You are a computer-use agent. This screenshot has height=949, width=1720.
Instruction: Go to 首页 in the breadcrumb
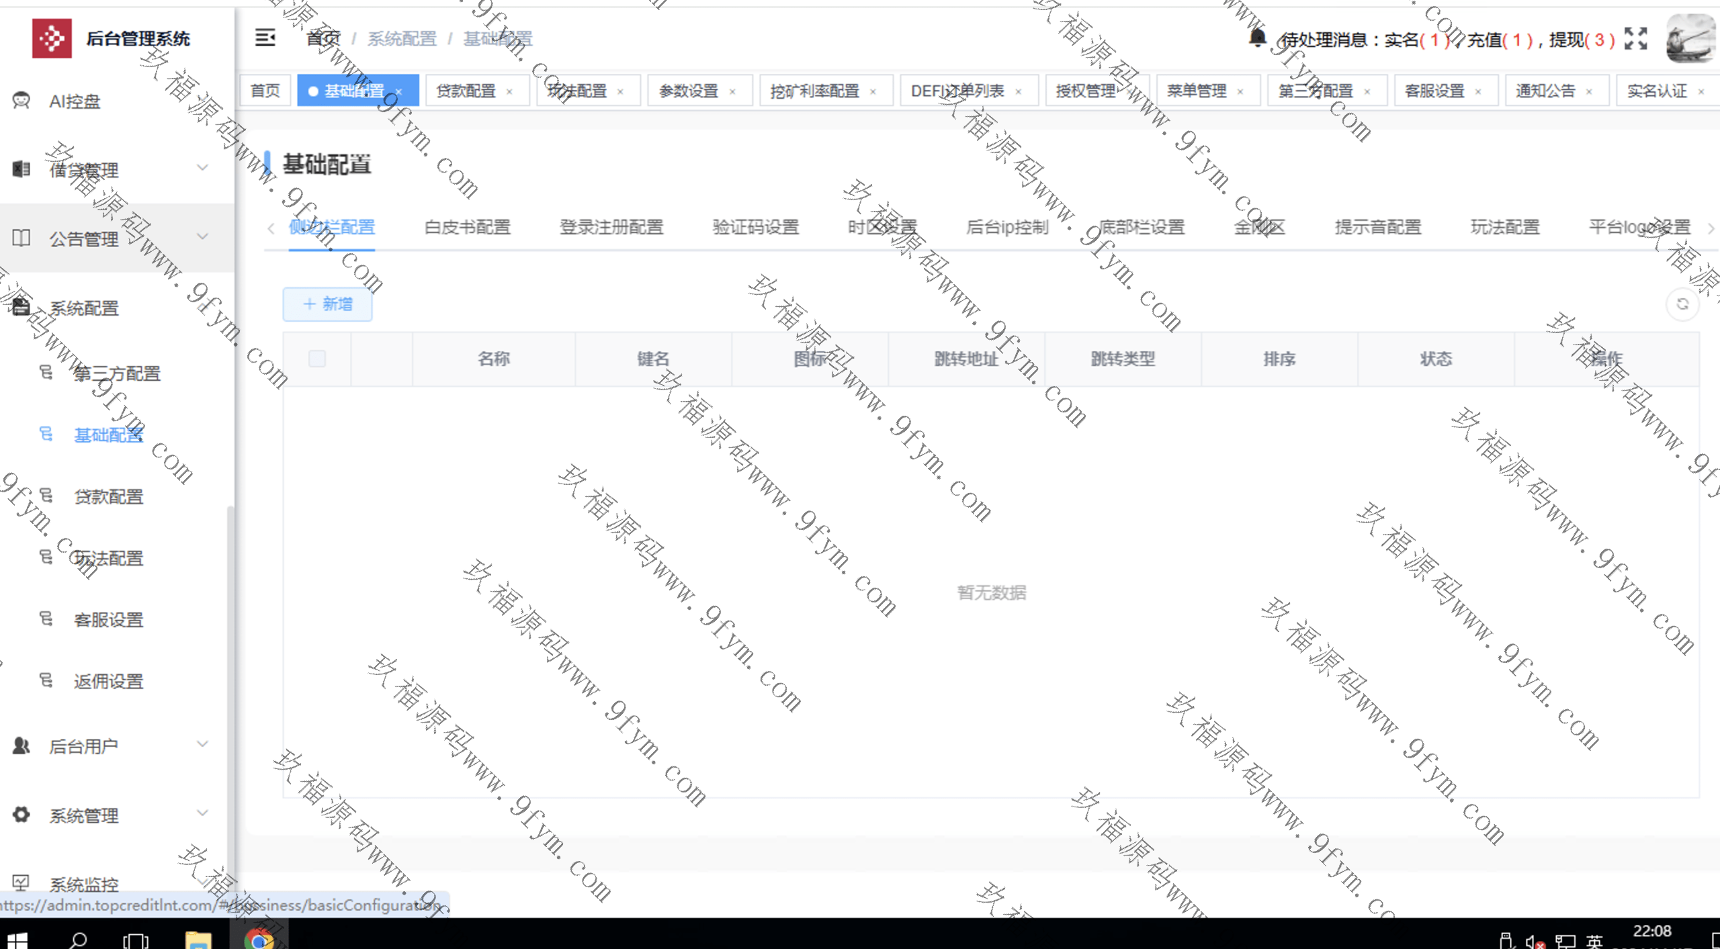pos(323,39)
